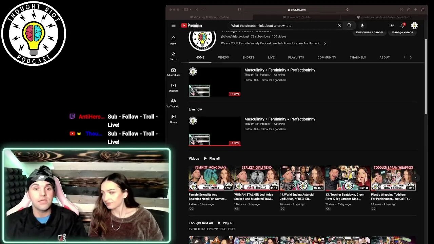Open the account avatar menu
This screenshot has height=244, width=434.
pyautogui.click(x=414, y=25)
